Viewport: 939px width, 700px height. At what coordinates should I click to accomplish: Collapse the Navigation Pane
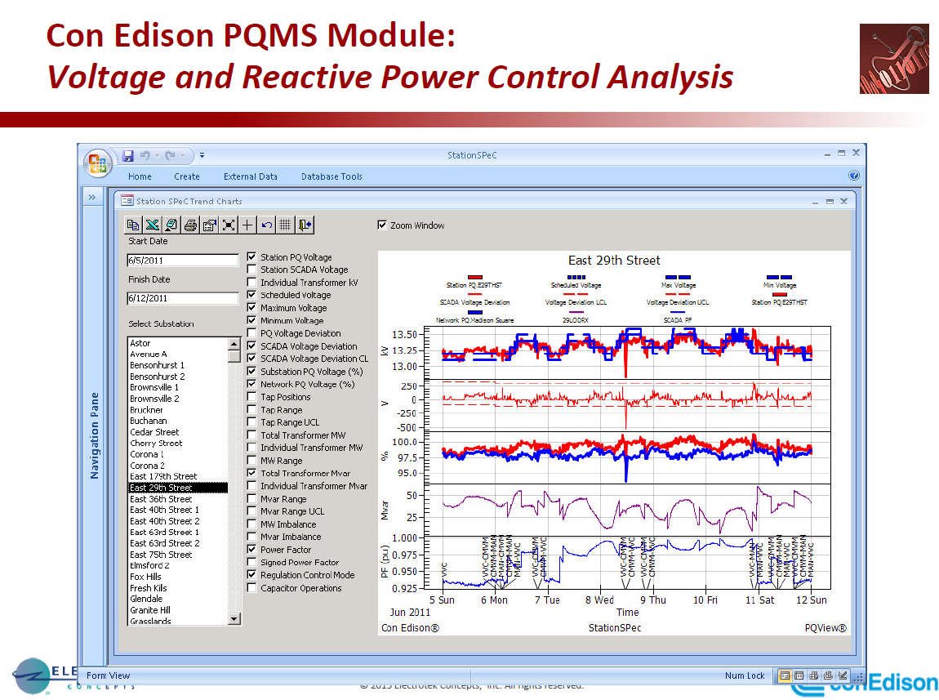point(91,197)
